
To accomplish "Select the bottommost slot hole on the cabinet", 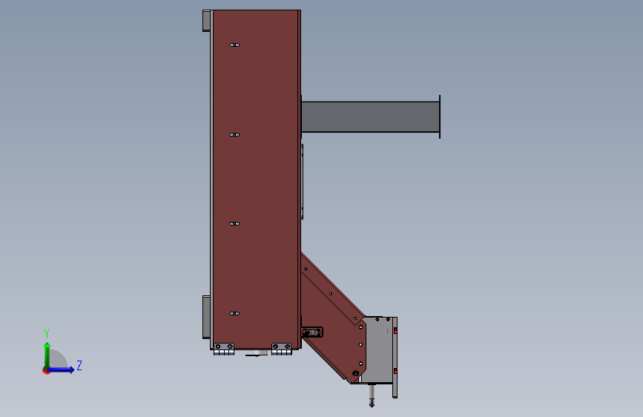I will pos(234,314).
